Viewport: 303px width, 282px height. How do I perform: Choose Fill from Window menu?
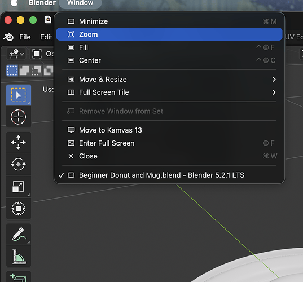[x=169, y=47]
